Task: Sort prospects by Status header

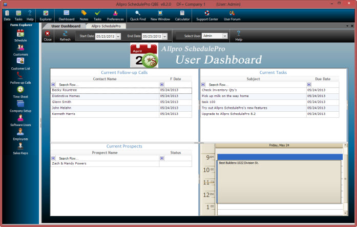Action: click(176, 153)
